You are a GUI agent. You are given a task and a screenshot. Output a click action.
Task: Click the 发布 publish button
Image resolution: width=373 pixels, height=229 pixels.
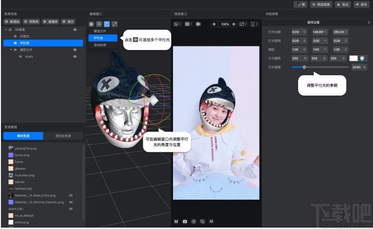coord(361,5)
